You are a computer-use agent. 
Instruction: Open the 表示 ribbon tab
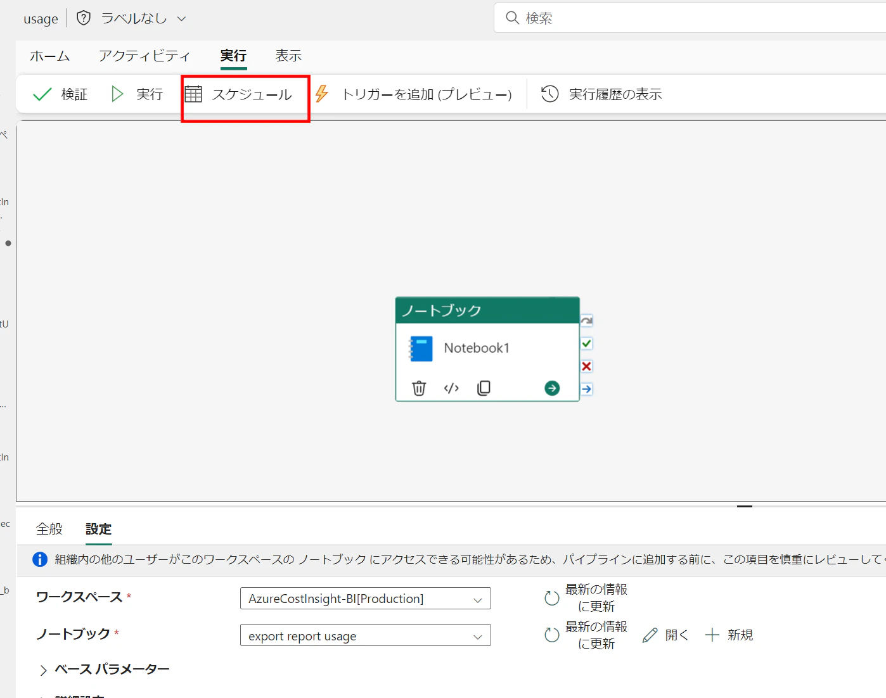pos(288,56)
